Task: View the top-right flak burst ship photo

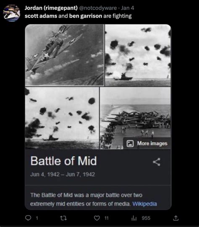Action: tap(138, 55)
